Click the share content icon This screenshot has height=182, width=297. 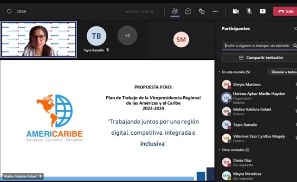pyautogui.click(x=263, y=11)
